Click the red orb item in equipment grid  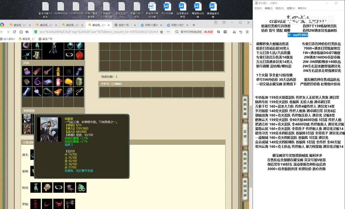point(80,55)
